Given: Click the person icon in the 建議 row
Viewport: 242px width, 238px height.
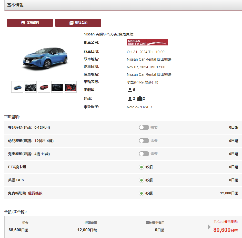Looking at the screenshot, I should [x=130, y=99].
